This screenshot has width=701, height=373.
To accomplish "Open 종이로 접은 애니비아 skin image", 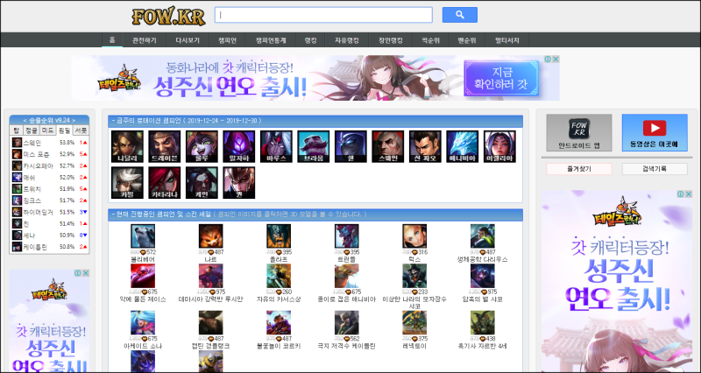I will 346,276.
